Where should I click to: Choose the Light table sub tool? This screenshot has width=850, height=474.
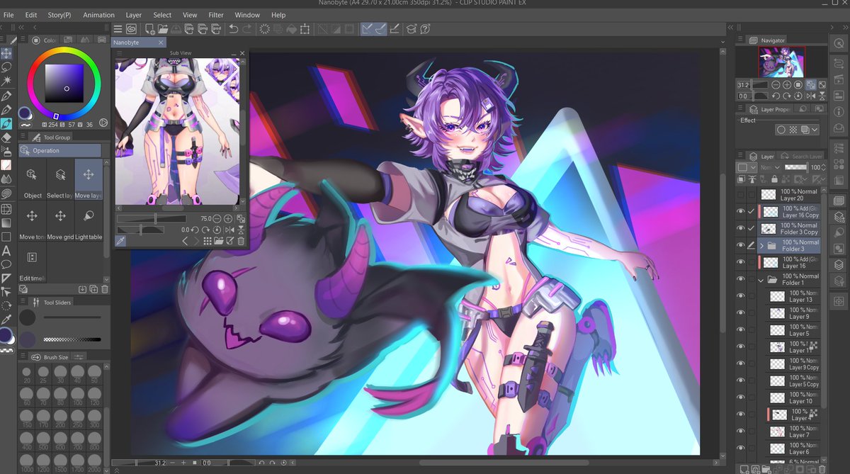[x=89, y=222]
